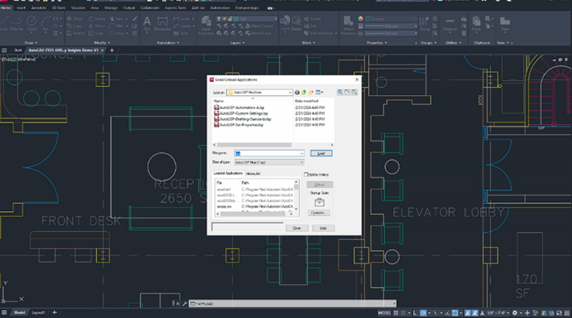
Task: Switch to the History list tab
Action: (x=253, y=174)
